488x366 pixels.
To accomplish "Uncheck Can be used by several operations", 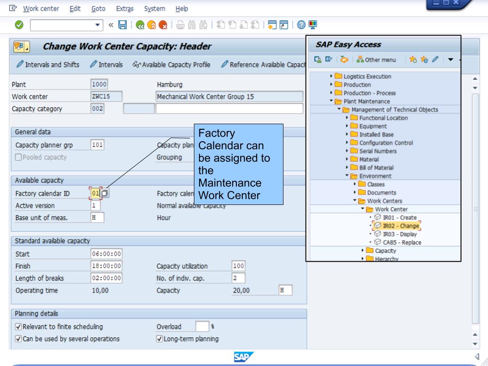I will point(18,339).
